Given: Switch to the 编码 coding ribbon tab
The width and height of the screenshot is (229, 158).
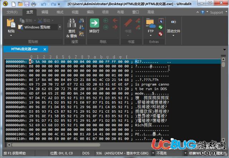Looking at the screenshot, I should (90, 12).
